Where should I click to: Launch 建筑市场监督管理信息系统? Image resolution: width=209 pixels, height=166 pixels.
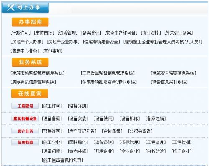[x=38, y=73]
